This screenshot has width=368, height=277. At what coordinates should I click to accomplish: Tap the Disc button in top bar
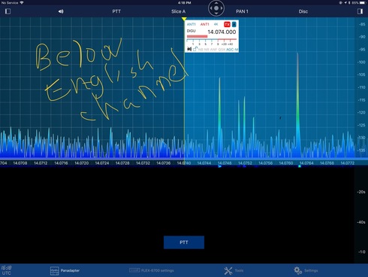303,11
